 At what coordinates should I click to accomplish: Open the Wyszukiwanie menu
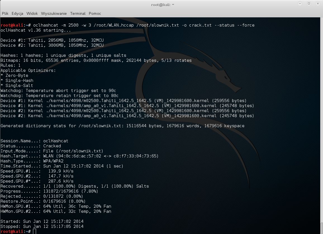pyautogui.click(x=54, y=13)
